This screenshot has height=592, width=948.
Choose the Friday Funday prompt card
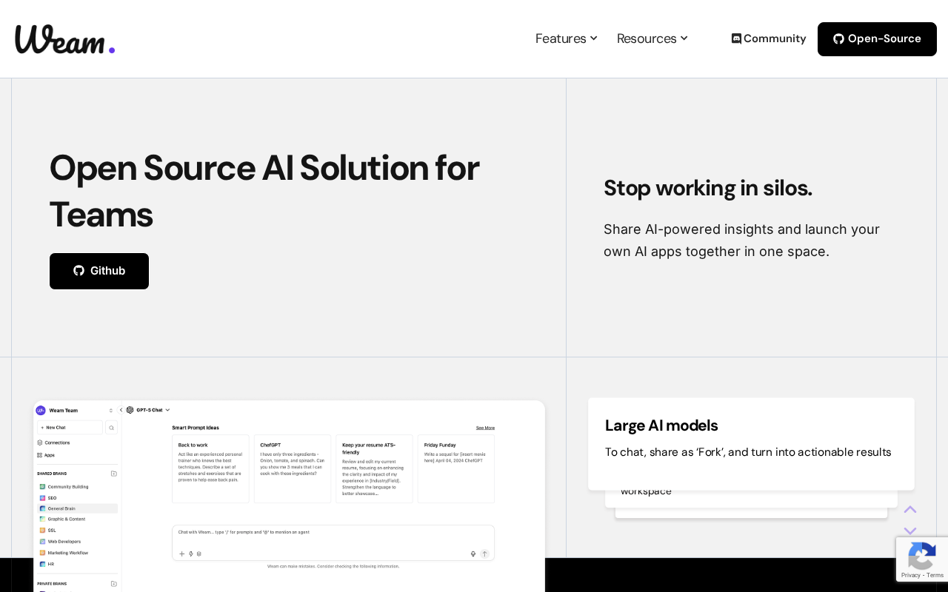(456, 469)
